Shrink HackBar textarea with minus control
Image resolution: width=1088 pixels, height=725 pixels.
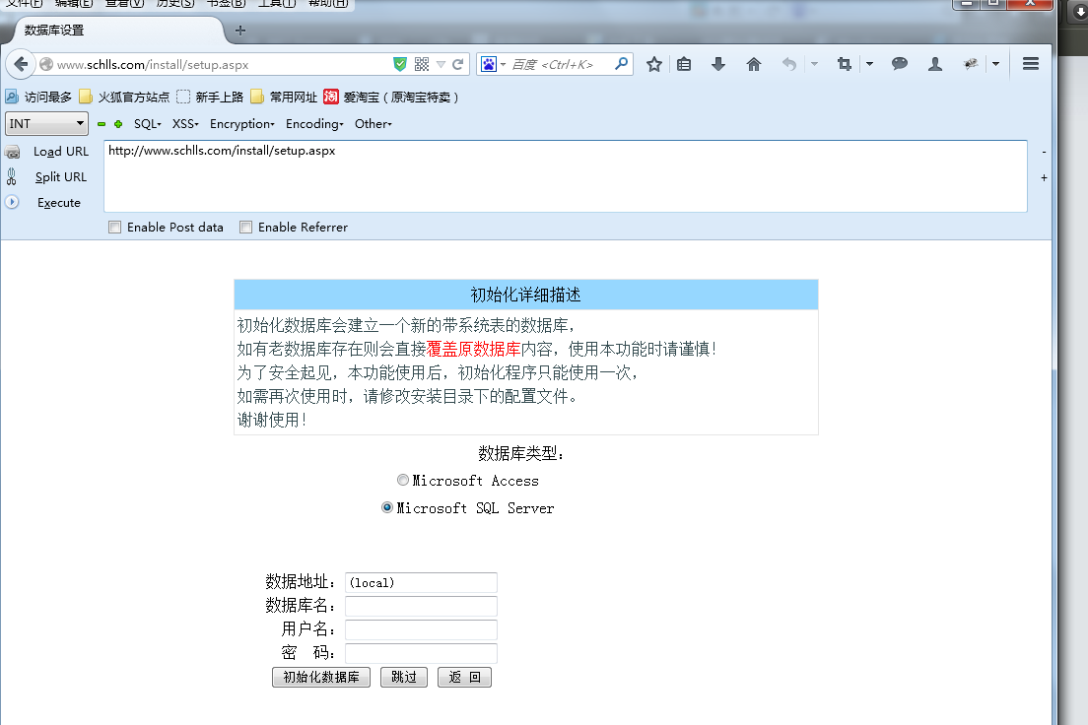coord(1044,152)
